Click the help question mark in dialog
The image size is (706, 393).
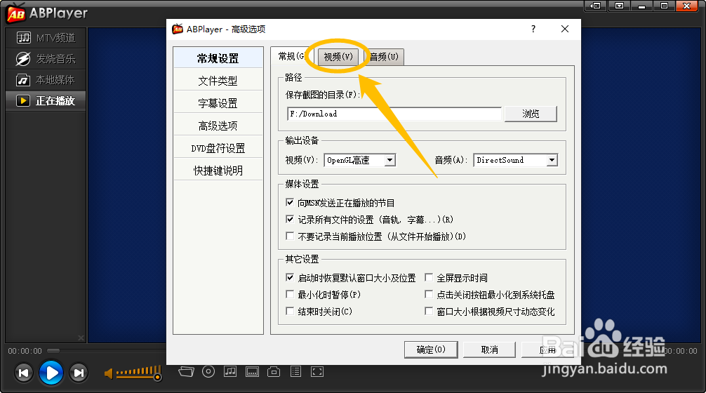click(x=533, y=29)
